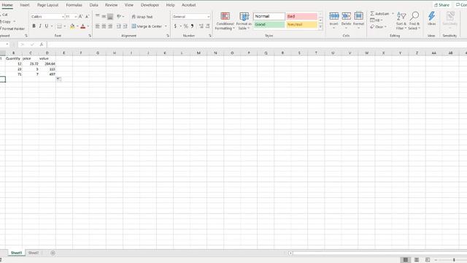The image size is (467, 263).
Task: Increase decimal places
Action: click(201, 26)
